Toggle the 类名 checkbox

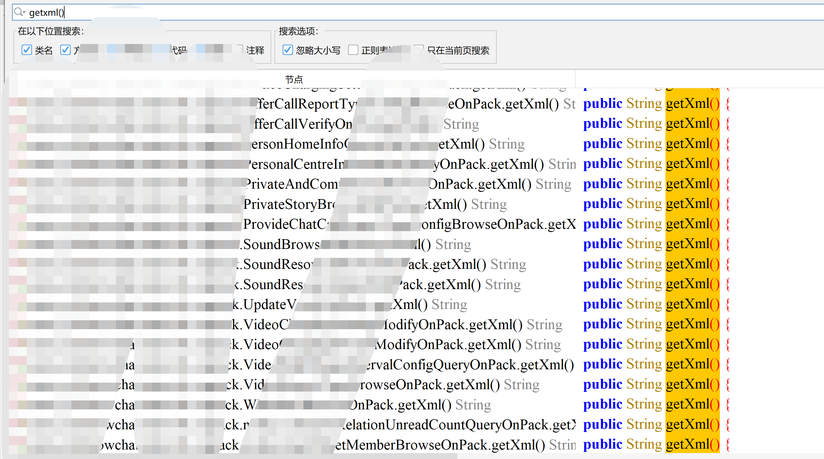point(26,50)
